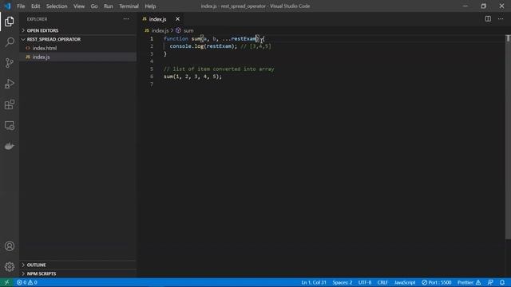Collapse the REST_SPREAD_OPERATOR folder
511x287 pixels.
pyautogui.click(x=77, y=39)
